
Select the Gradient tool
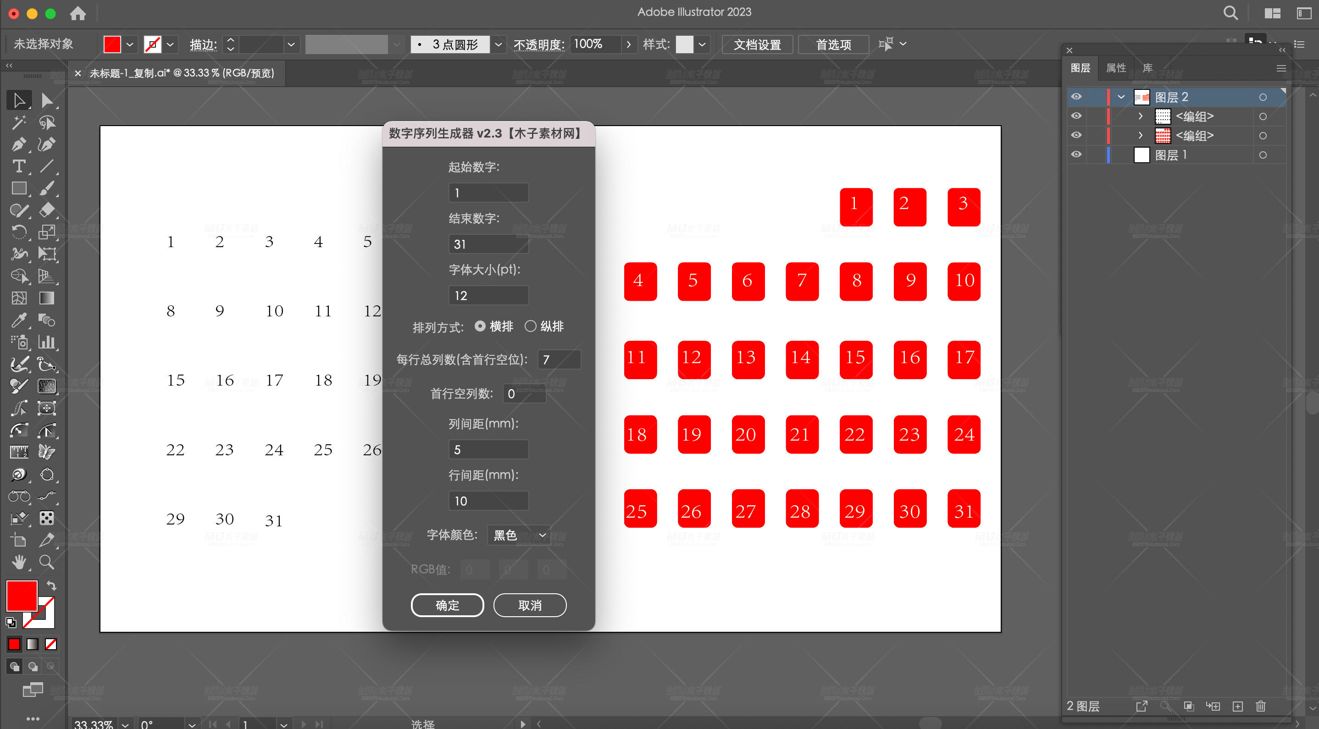(47, 298)
